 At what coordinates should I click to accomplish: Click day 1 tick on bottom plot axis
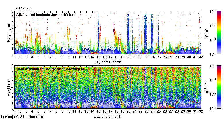click(14, 111)
